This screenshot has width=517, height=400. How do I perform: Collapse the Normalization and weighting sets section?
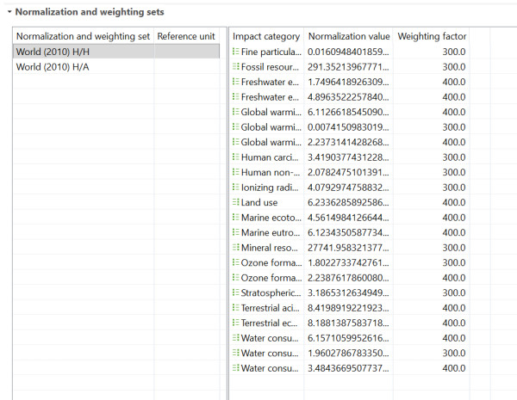click(8, 13)
